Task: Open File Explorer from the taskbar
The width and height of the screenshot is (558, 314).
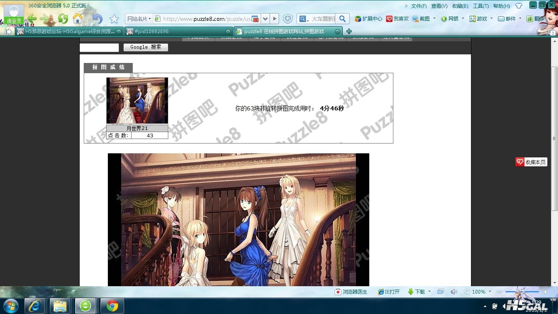Action: tap(60, 306)
